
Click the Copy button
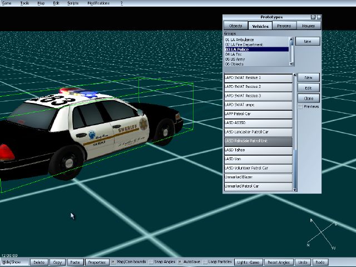coord(57,262)
